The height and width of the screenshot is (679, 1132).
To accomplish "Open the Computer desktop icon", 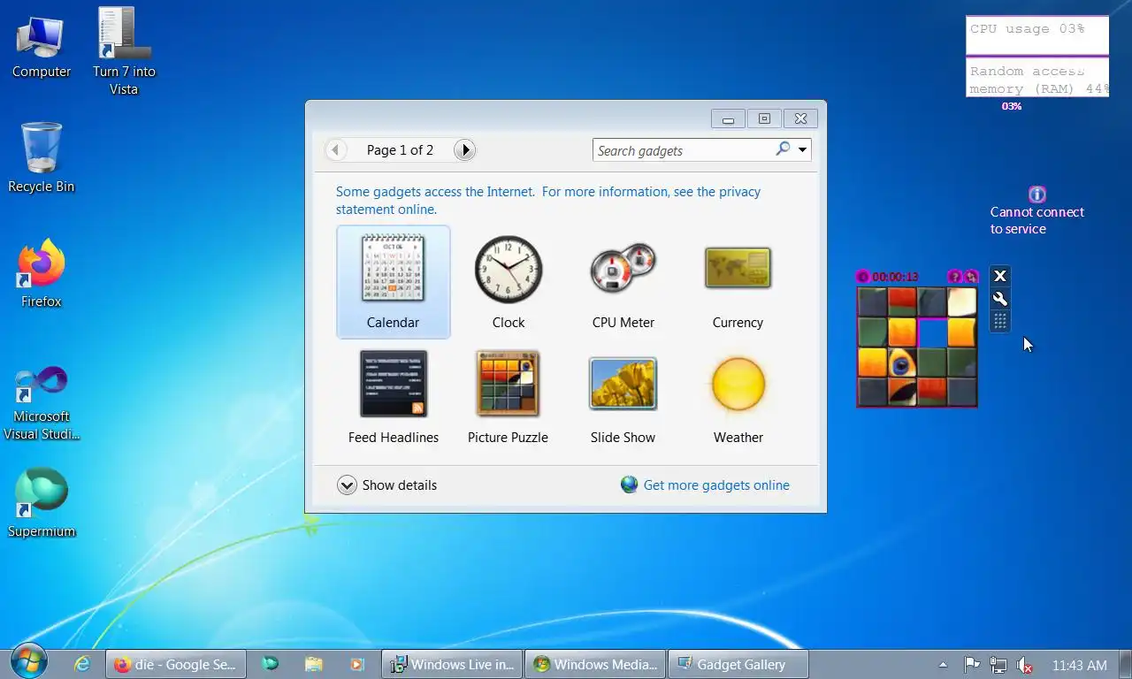I will pyautogui.click(x=42, y=46).
